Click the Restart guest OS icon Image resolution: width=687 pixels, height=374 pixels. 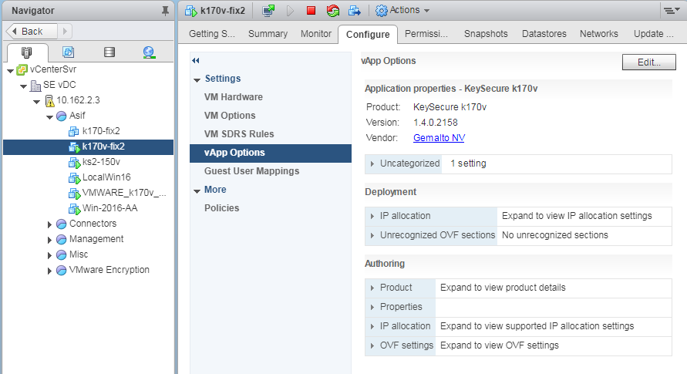pos(332,11)
